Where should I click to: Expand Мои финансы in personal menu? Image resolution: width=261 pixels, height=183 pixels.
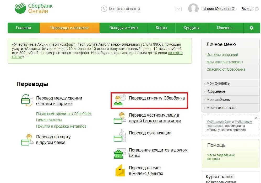[231, 83]
